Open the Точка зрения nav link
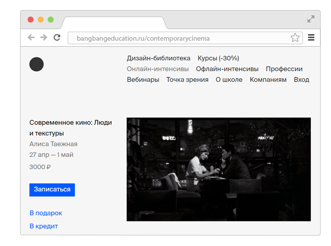This screenshot has width=331, height=246. click(187, 80)
